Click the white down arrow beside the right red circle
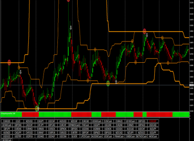194x141 pixels. 147,35
